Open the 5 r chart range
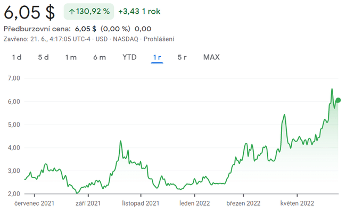The image size is (346, 212). [182, 57]
